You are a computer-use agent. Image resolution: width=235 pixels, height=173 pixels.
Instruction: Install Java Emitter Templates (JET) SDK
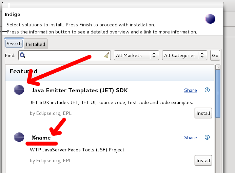[x=203, y=113]
